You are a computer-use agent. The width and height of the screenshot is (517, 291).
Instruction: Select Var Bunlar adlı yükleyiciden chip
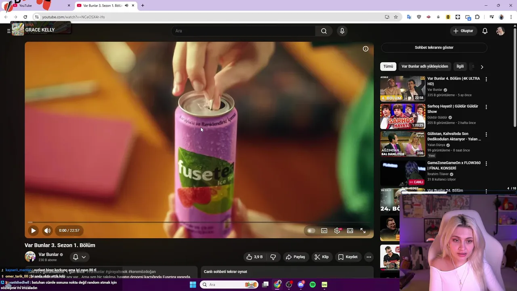tap(425, 66)
